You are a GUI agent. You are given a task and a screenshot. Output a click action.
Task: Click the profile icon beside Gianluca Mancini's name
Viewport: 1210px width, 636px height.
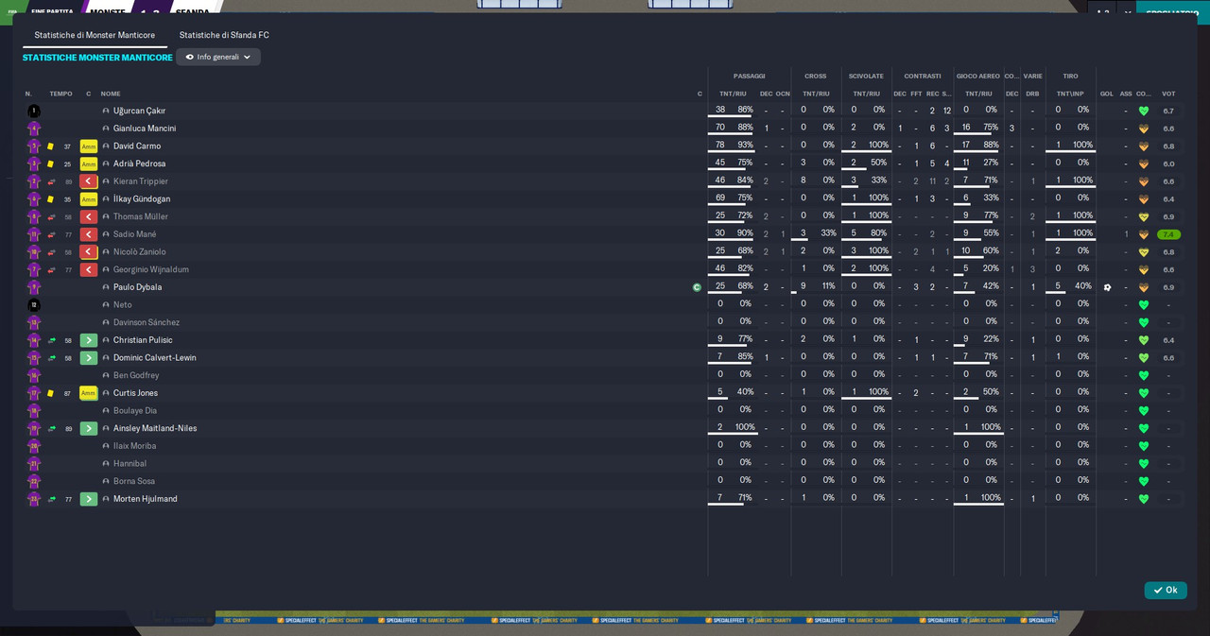(106, 129)
